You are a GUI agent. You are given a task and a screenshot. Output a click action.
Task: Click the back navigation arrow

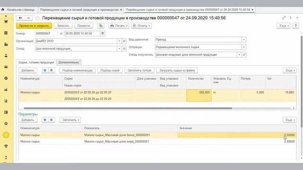[x=20, y=18]
